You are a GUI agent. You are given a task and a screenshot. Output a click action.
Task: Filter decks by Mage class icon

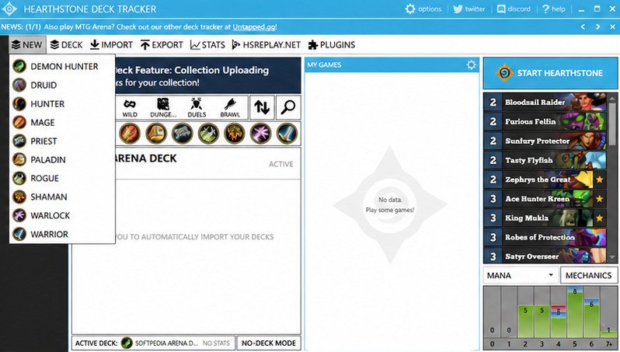click(x=130, y=134)
